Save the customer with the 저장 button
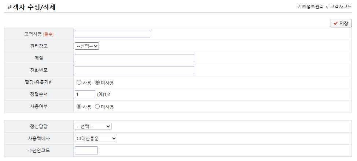 tap(341, 23)
